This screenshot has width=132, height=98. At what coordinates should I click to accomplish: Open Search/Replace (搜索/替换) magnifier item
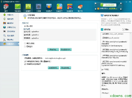click(x=10, y=36)
